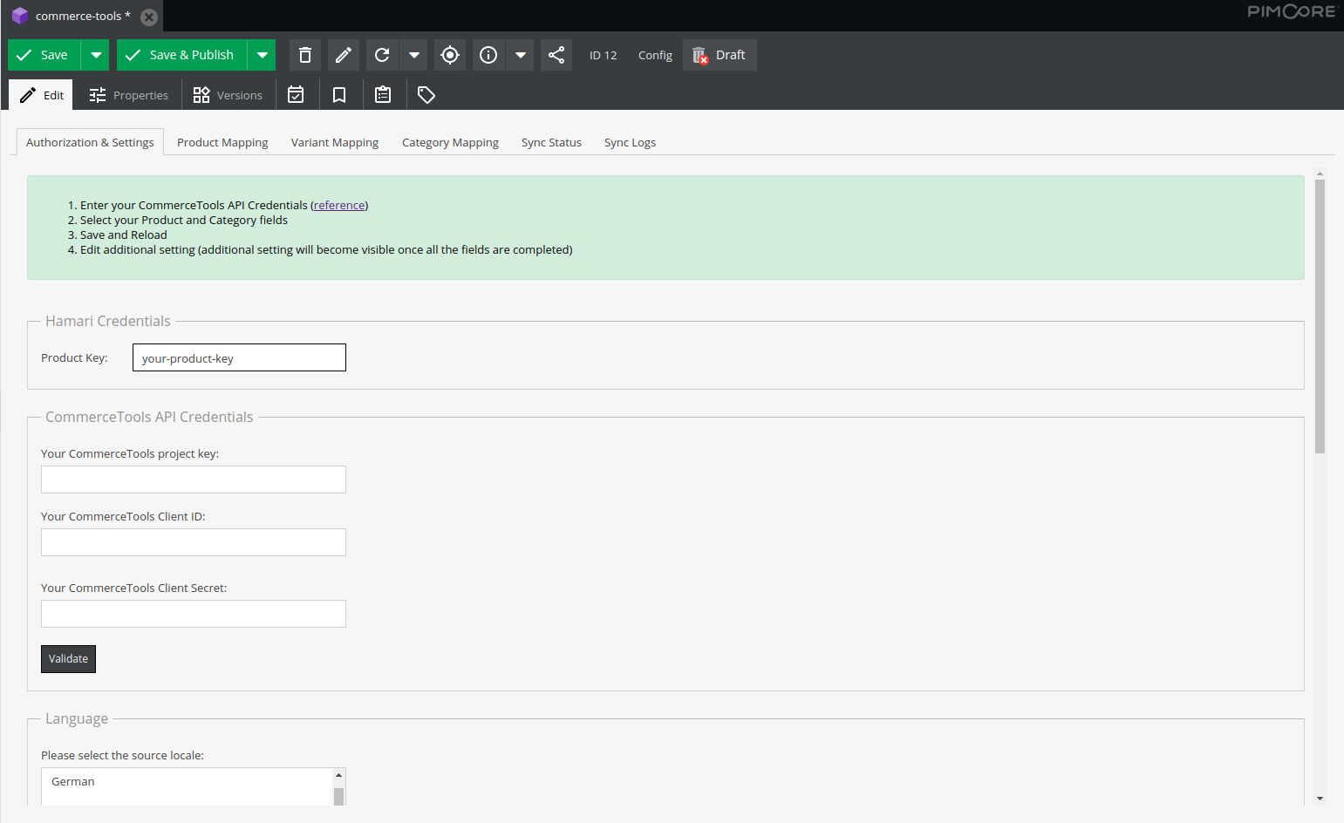This screenshot has height=823, width=1344.
Task: Click the commerce-tools object cube icon
Action: [20, 16]
